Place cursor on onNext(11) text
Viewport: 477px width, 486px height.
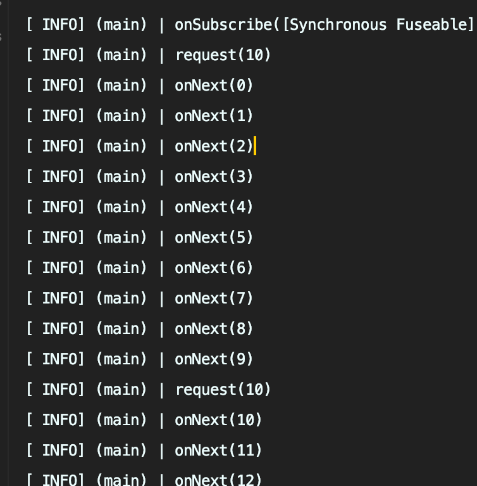(x=218, y=451)
